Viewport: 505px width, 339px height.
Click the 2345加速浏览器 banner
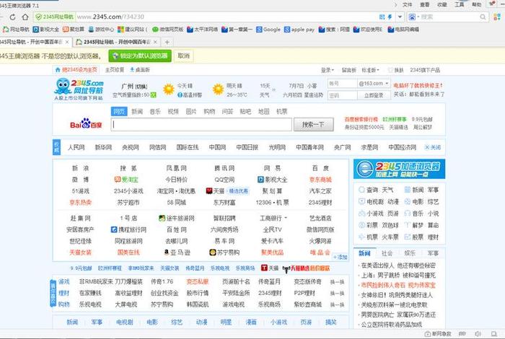click(x=400, y=169)
